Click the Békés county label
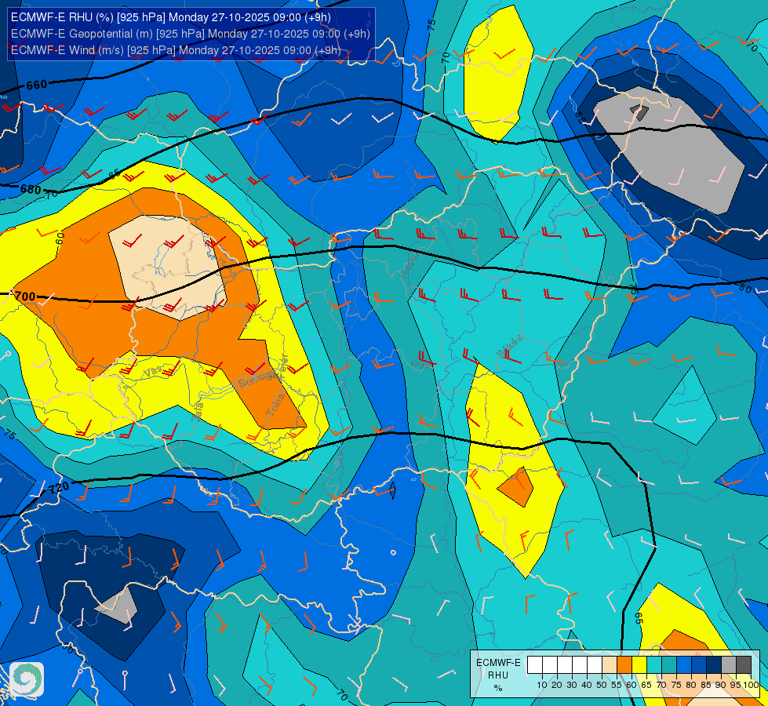768x706 pixels. pos(509,346)
